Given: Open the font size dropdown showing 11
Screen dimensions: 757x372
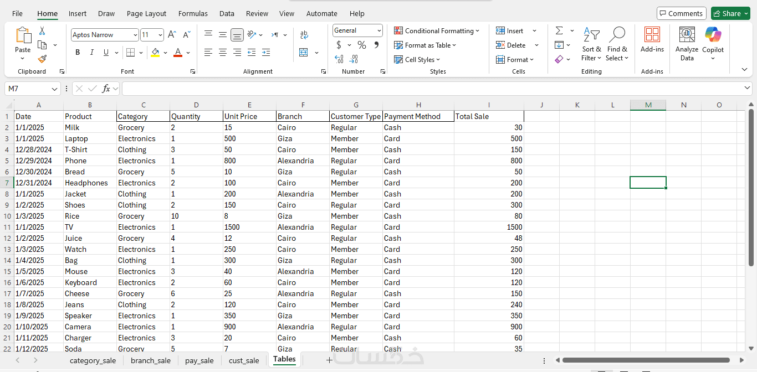Looking at the screenshot, I should click(160, 35).
